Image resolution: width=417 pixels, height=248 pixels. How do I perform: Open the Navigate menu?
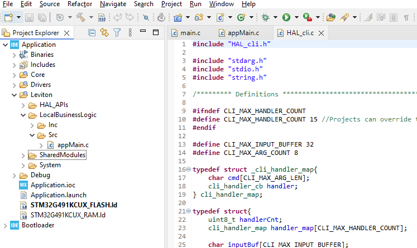pyautogui.click(x=113, y=4)
